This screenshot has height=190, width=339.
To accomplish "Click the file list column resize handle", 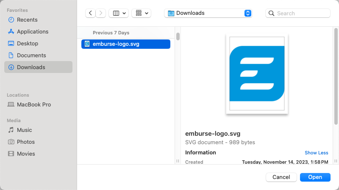I will click(178, 161).
